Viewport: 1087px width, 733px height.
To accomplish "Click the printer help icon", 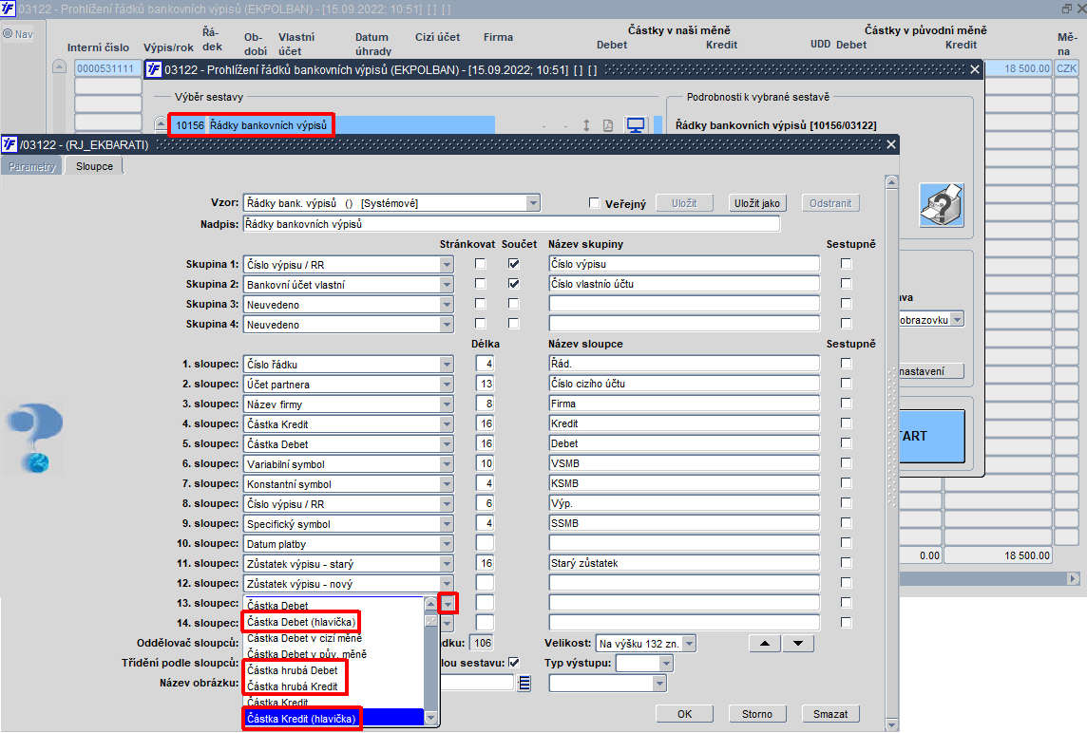I will (x=941, y=205).
